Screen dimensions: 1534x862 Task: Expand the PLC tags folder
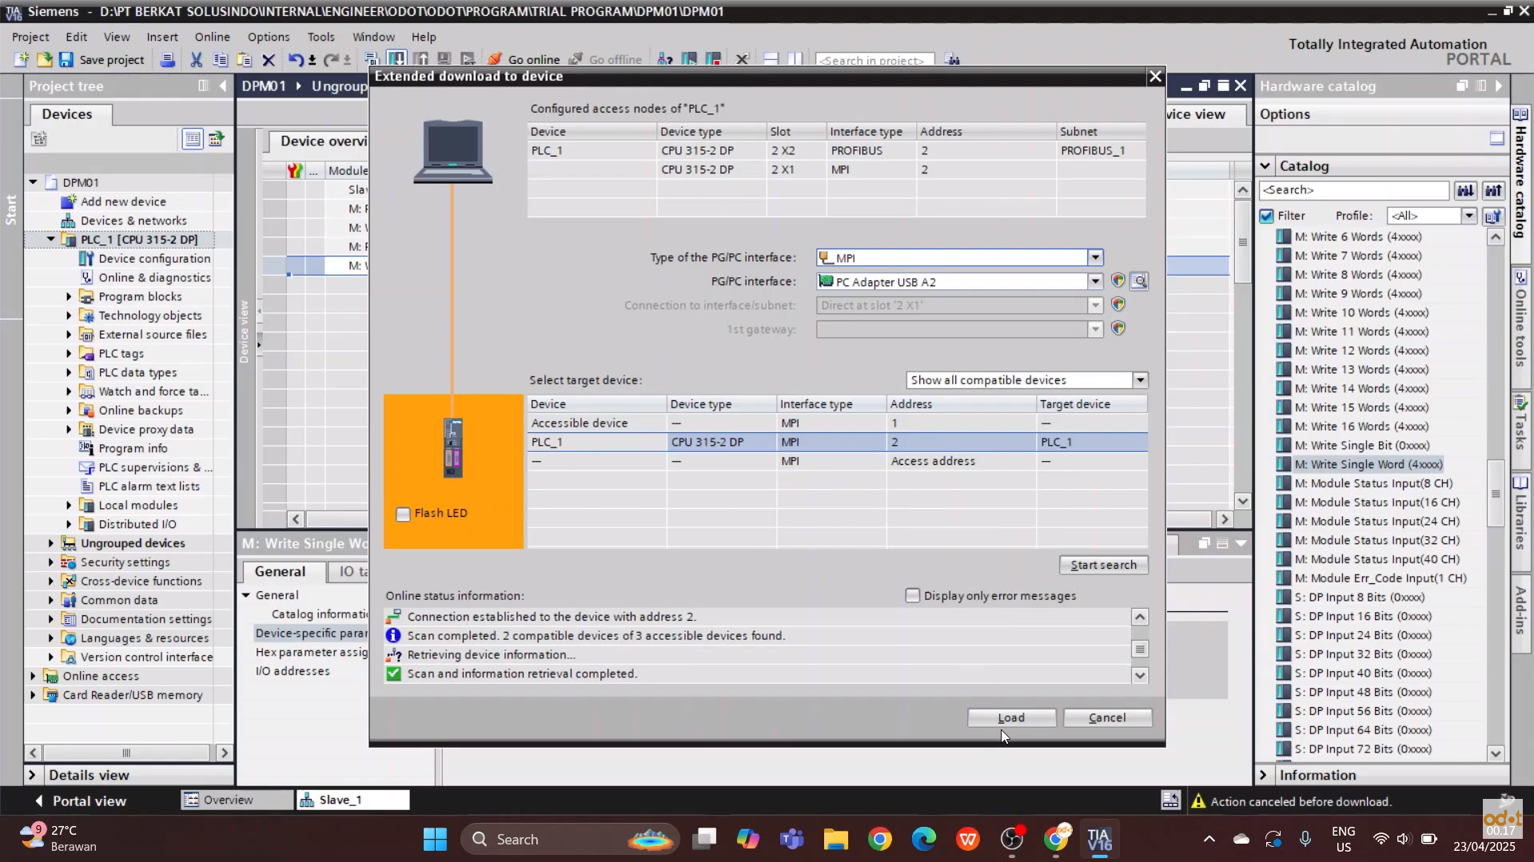[x=69, y=353]
